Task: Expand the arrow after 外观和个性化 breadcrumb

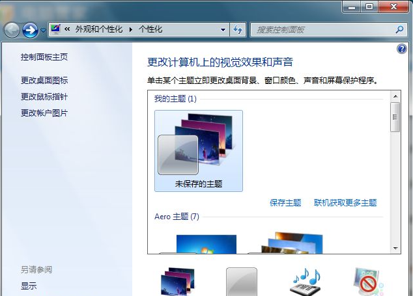Action: tap(130, 30)
